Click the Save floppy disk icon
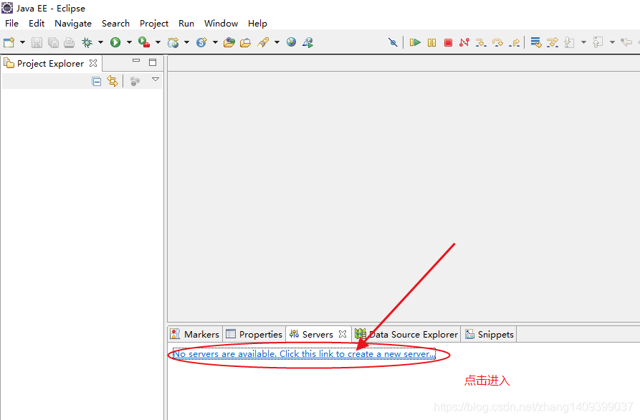Screen dimensions: 640x420 click(37, 42)
